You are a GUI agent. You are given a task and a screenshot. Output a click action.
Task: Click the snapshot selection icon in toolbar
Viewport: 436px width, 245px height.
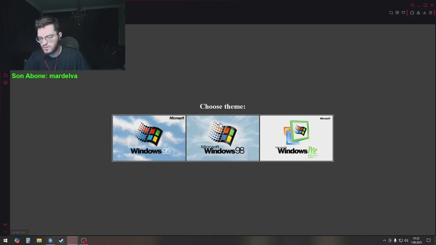point(391,13)
